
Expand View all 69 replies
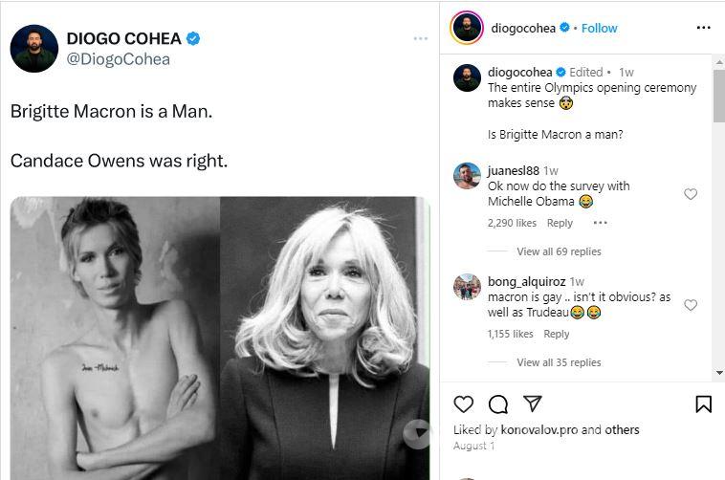coord(559,251)
